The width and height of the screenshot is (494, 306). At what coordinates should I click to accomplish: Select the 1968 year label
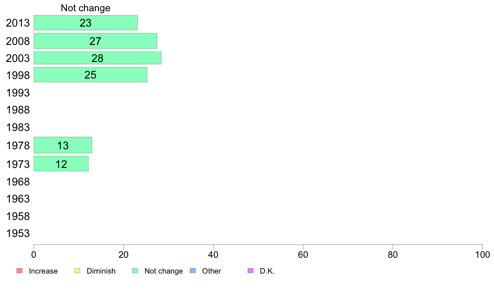coord(18,182)
